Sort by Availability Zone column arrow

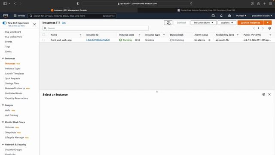[x=238, y=35]
